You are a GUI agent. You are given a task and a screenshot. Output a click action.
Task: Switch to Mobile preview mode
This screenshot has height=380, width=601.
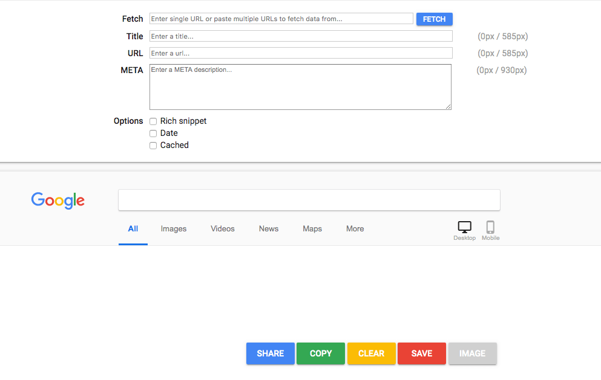490,228
